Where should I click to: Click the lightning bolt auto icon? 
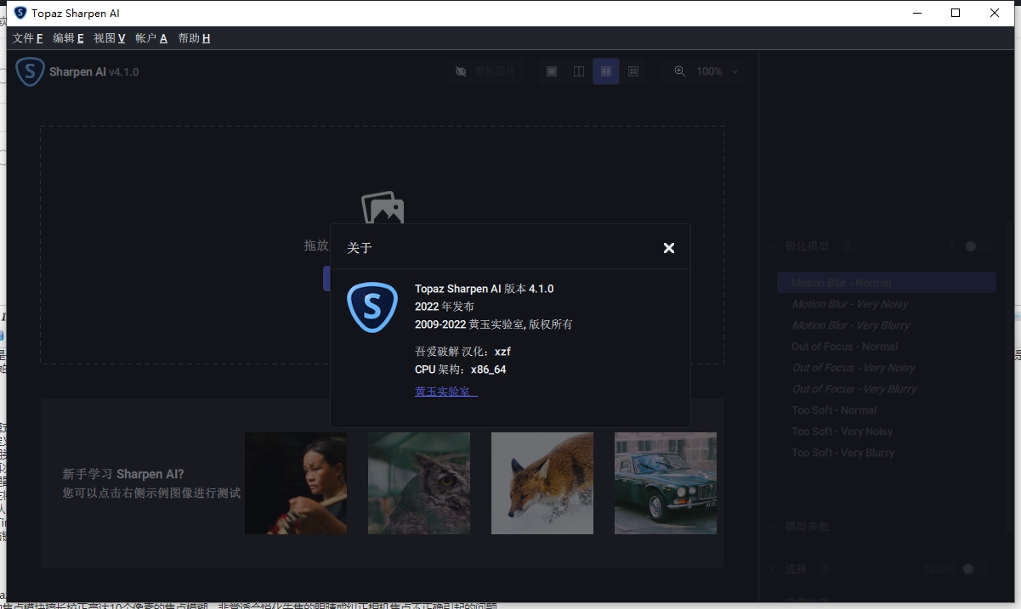coord(952,246)
